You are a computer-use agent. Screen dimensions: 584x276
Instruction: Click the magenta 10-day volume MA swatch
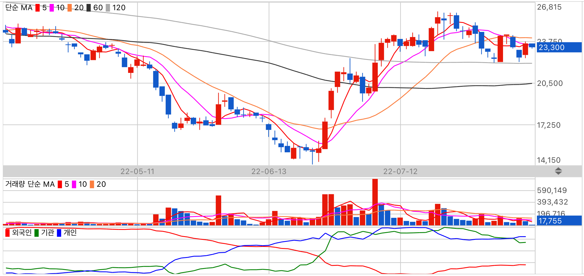pos(74,184)
